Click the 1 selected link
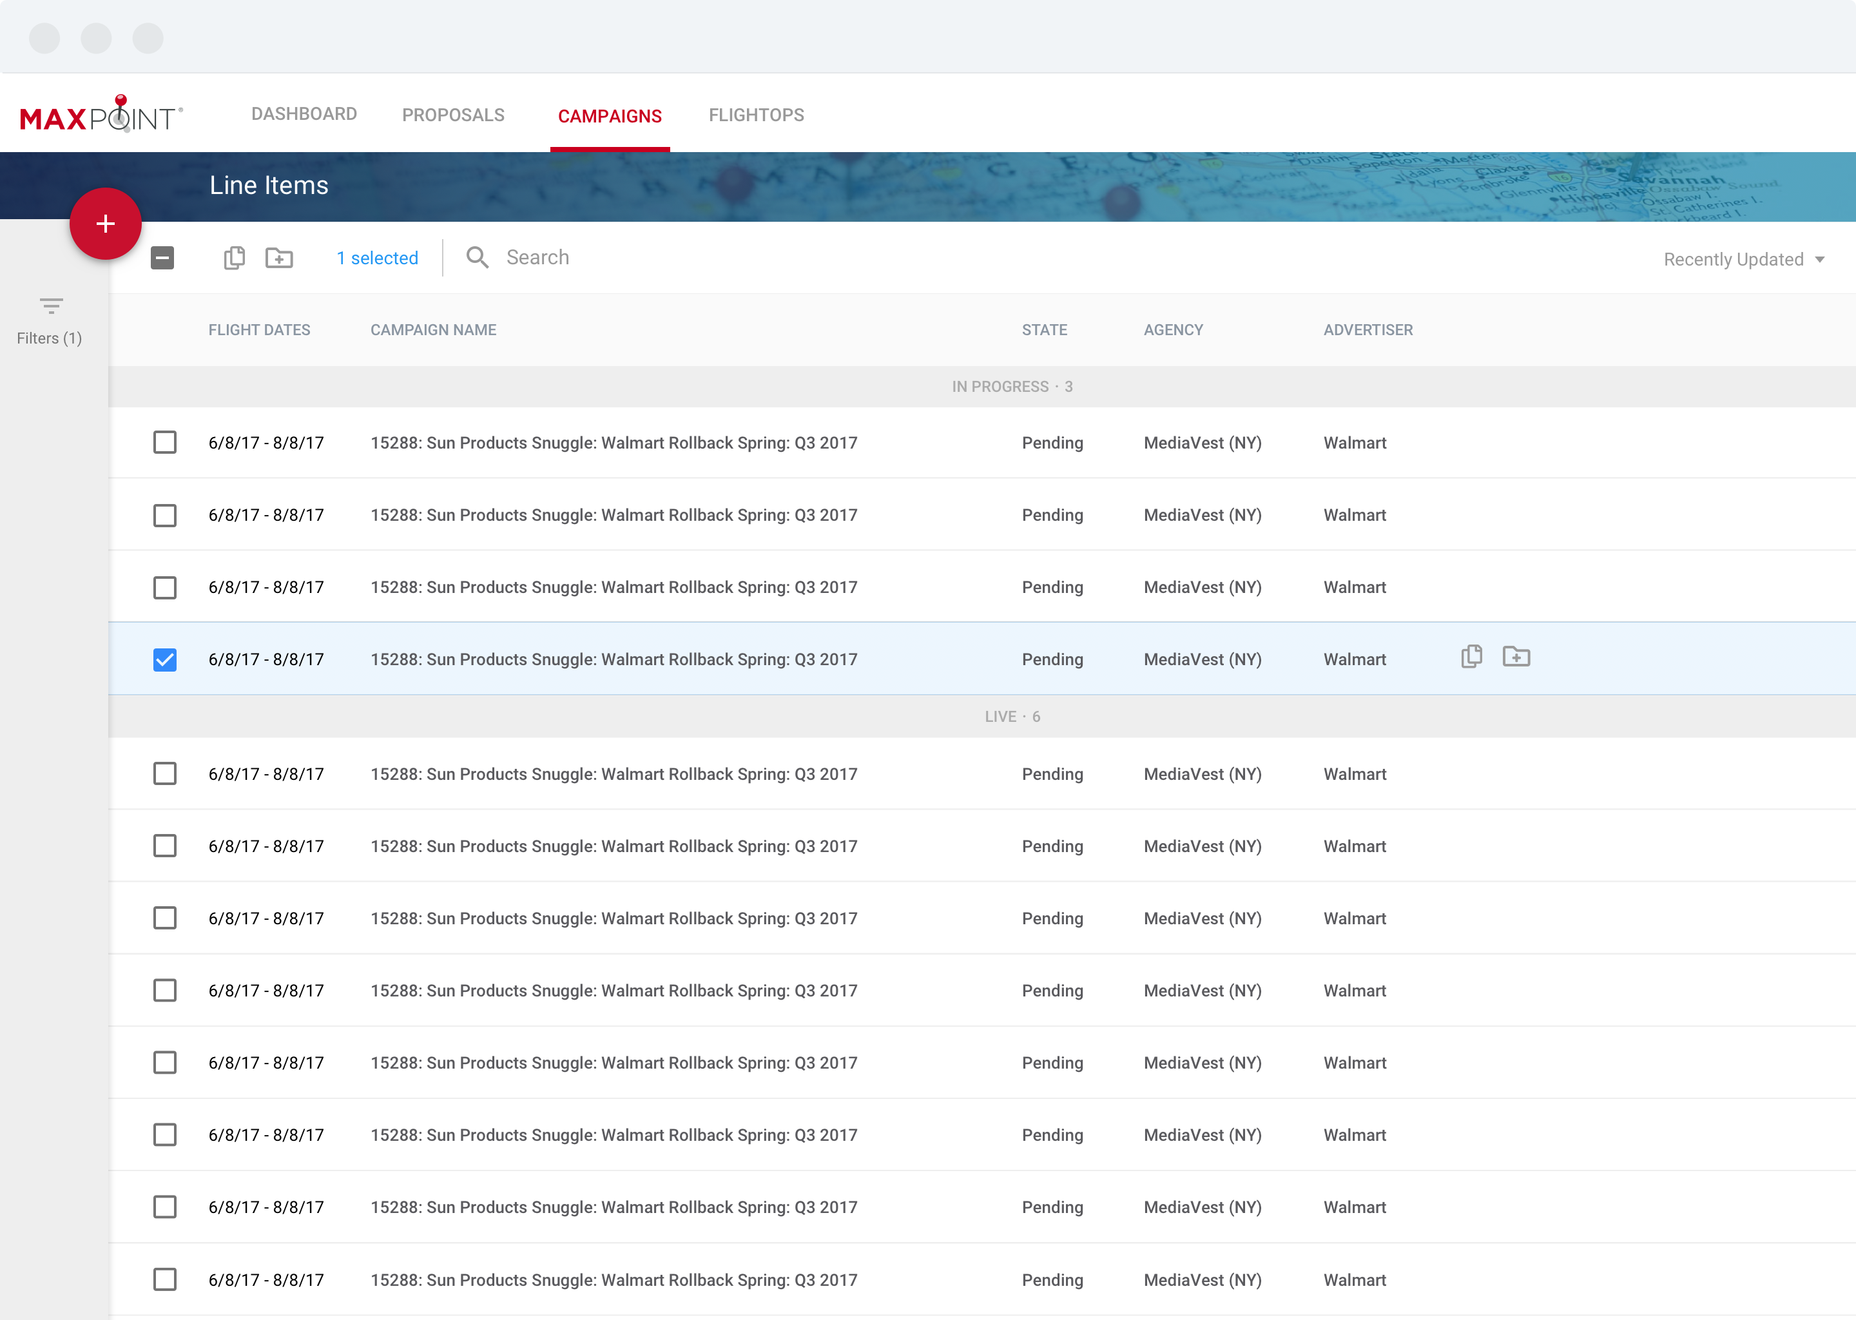The image size is (1856, 1320). click(377, 258)
